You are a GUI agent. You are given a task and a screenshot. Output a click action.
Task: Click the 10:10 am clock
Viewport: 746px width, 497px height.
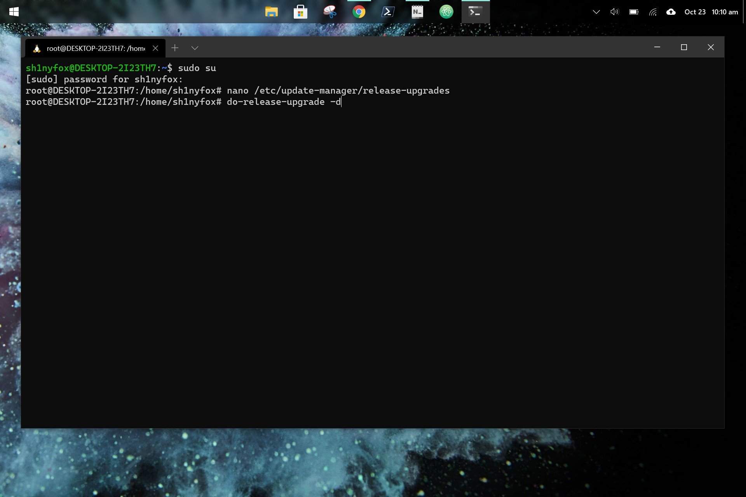click(725, 12)
